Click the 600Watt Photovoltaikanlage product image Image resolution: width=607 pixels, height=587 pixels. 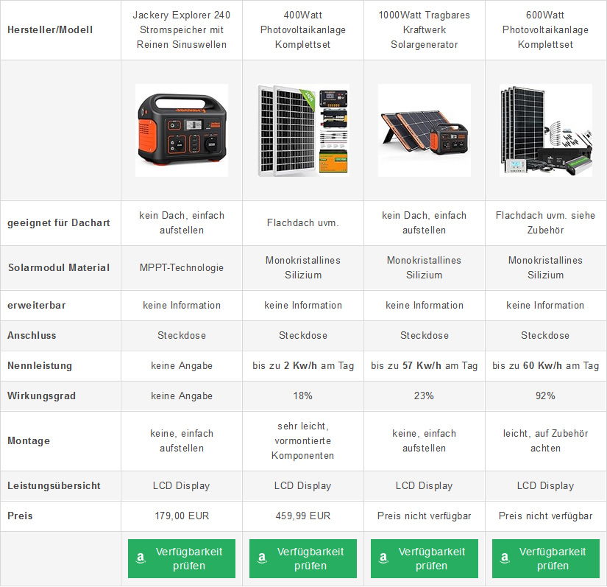(545, 130)
